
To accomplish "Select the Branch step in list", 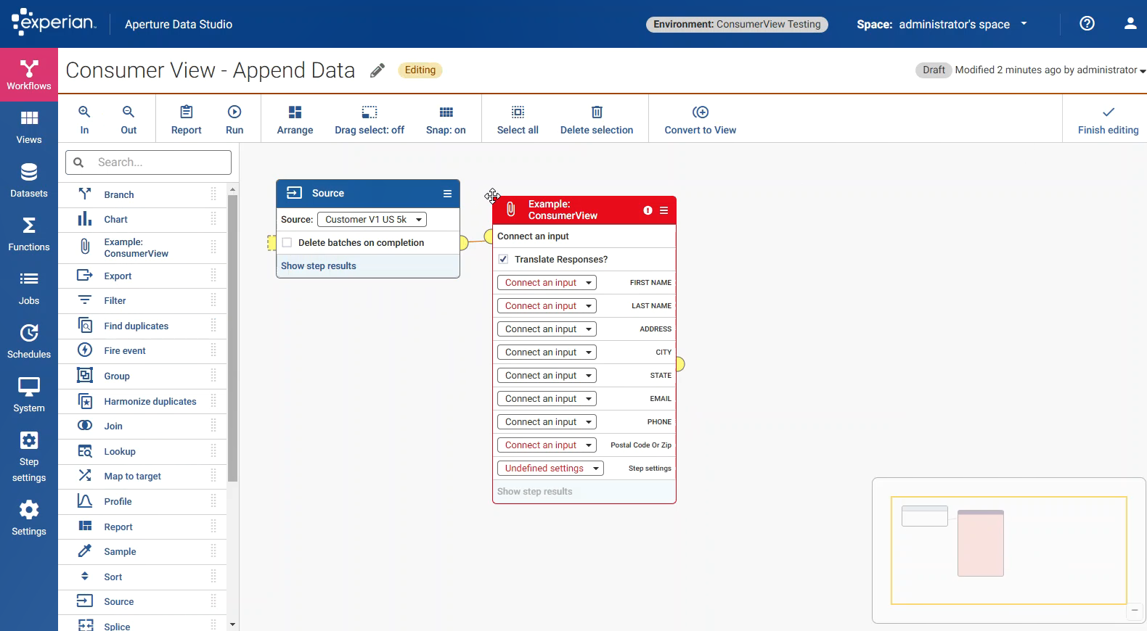I will click(142, 194).
